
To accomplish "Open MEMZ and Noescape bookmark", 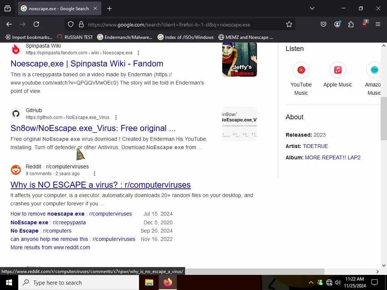I will point(246,37).
